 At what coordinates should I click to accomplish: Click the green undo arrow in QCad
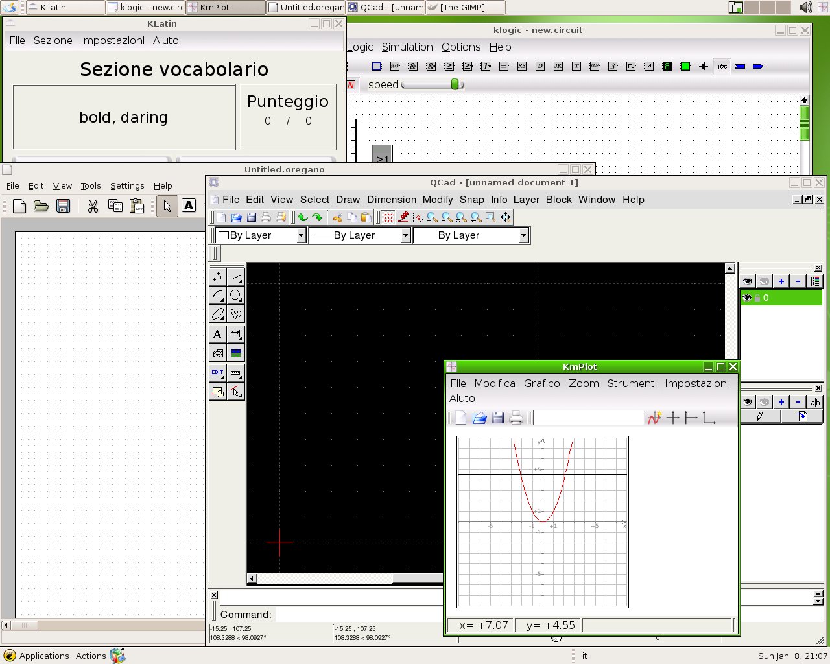(x=303, y=217)
